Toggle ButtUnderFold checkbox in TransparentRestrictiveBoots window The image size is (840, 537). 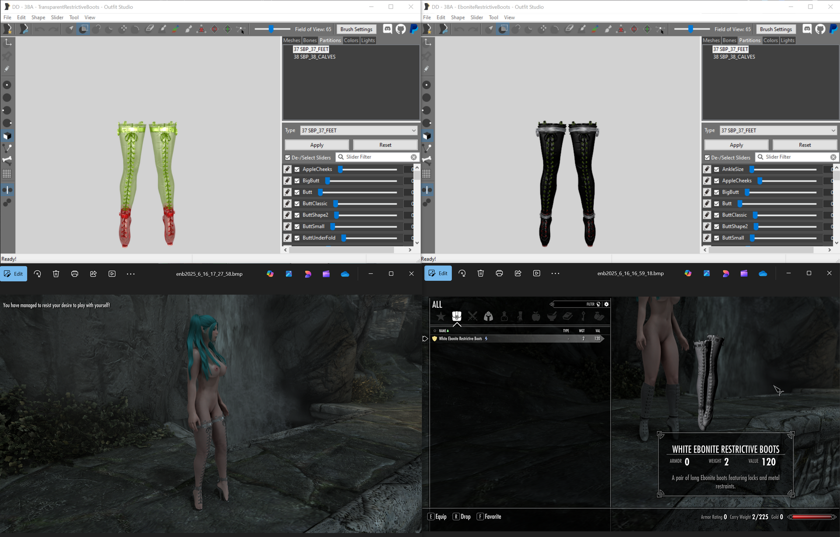(x=297, y=238)
